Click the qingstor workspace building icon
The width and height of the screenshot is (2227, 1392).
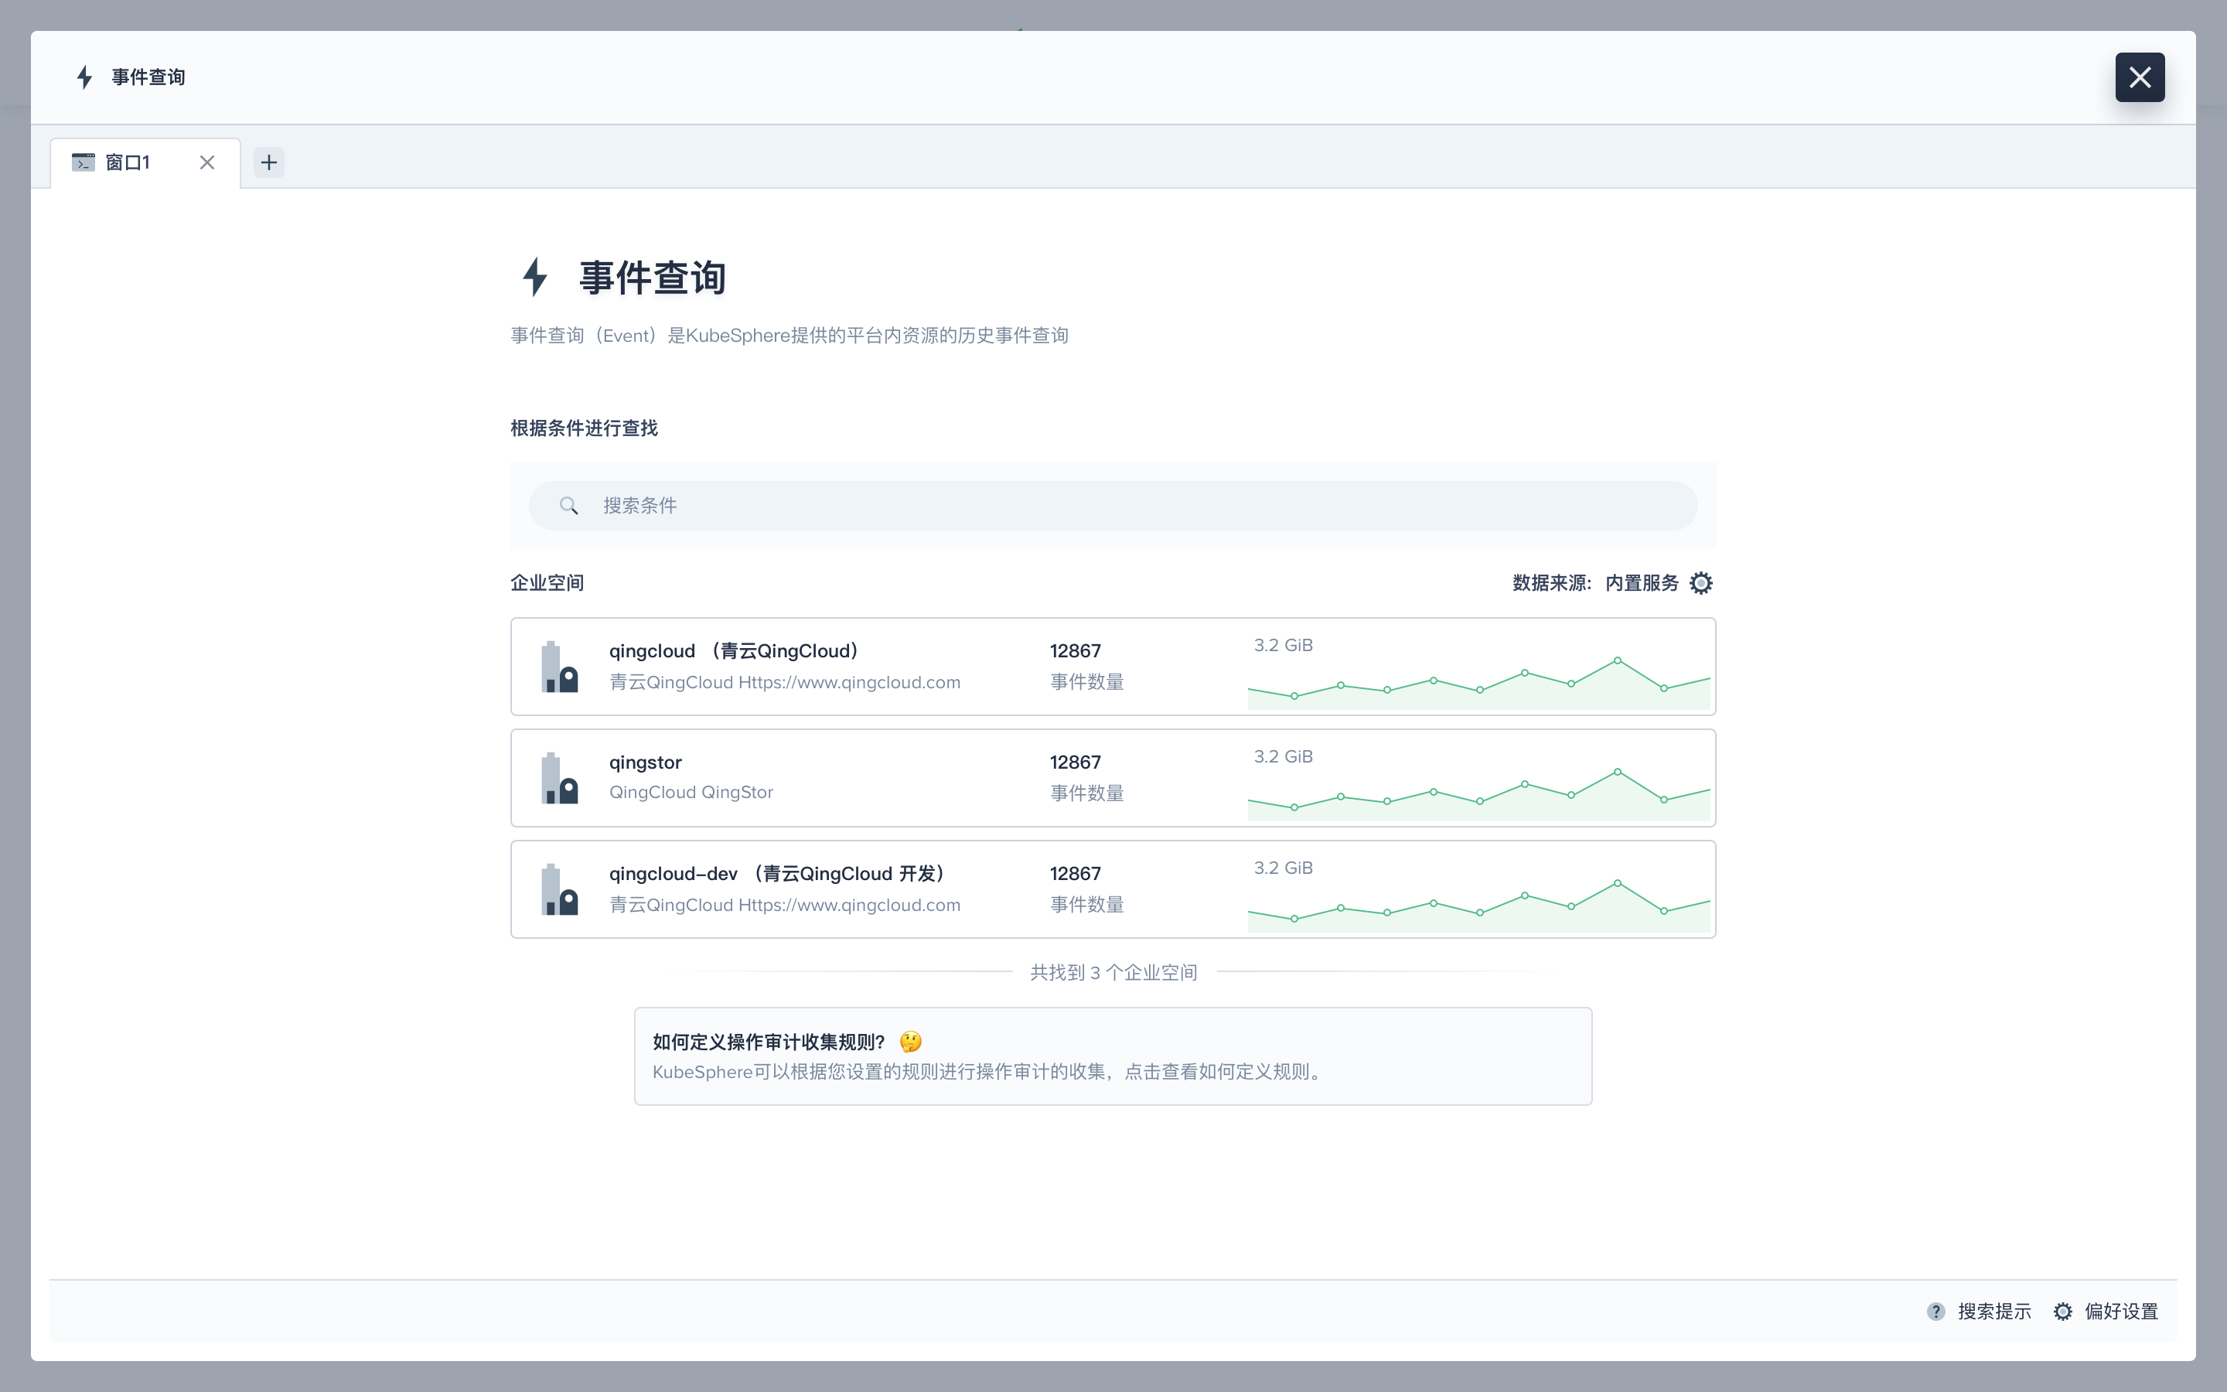pos(560,778)
